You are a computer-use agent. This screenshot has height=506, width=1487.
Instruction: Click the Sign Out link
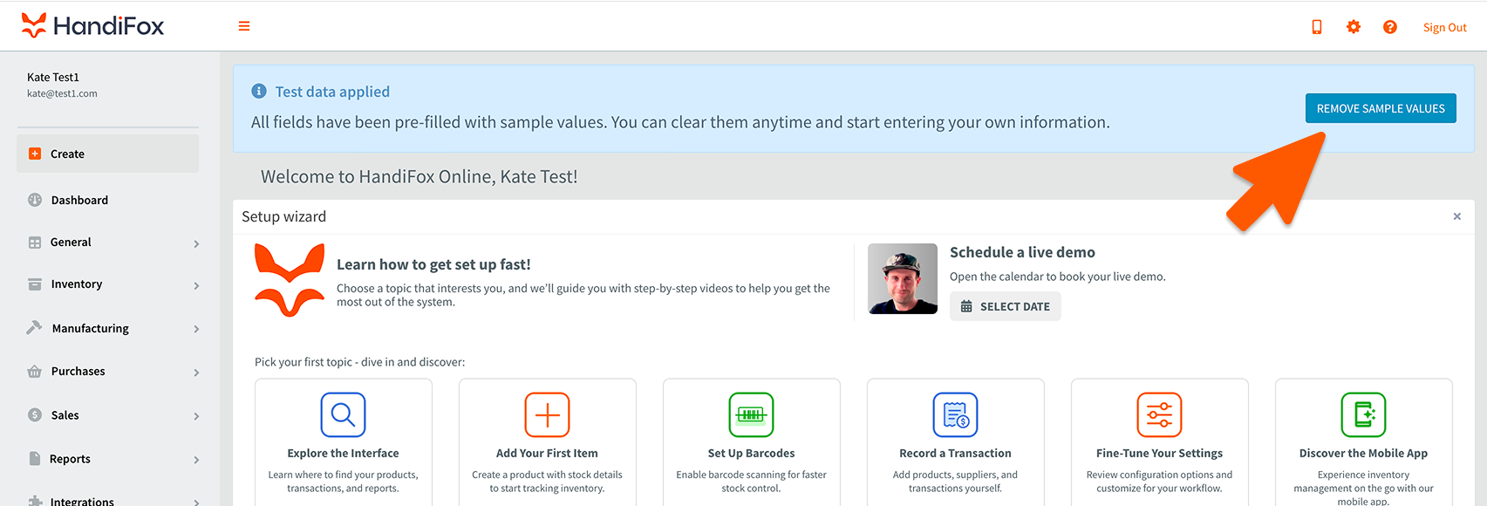pyautogui.click(x=1445, y=27)
